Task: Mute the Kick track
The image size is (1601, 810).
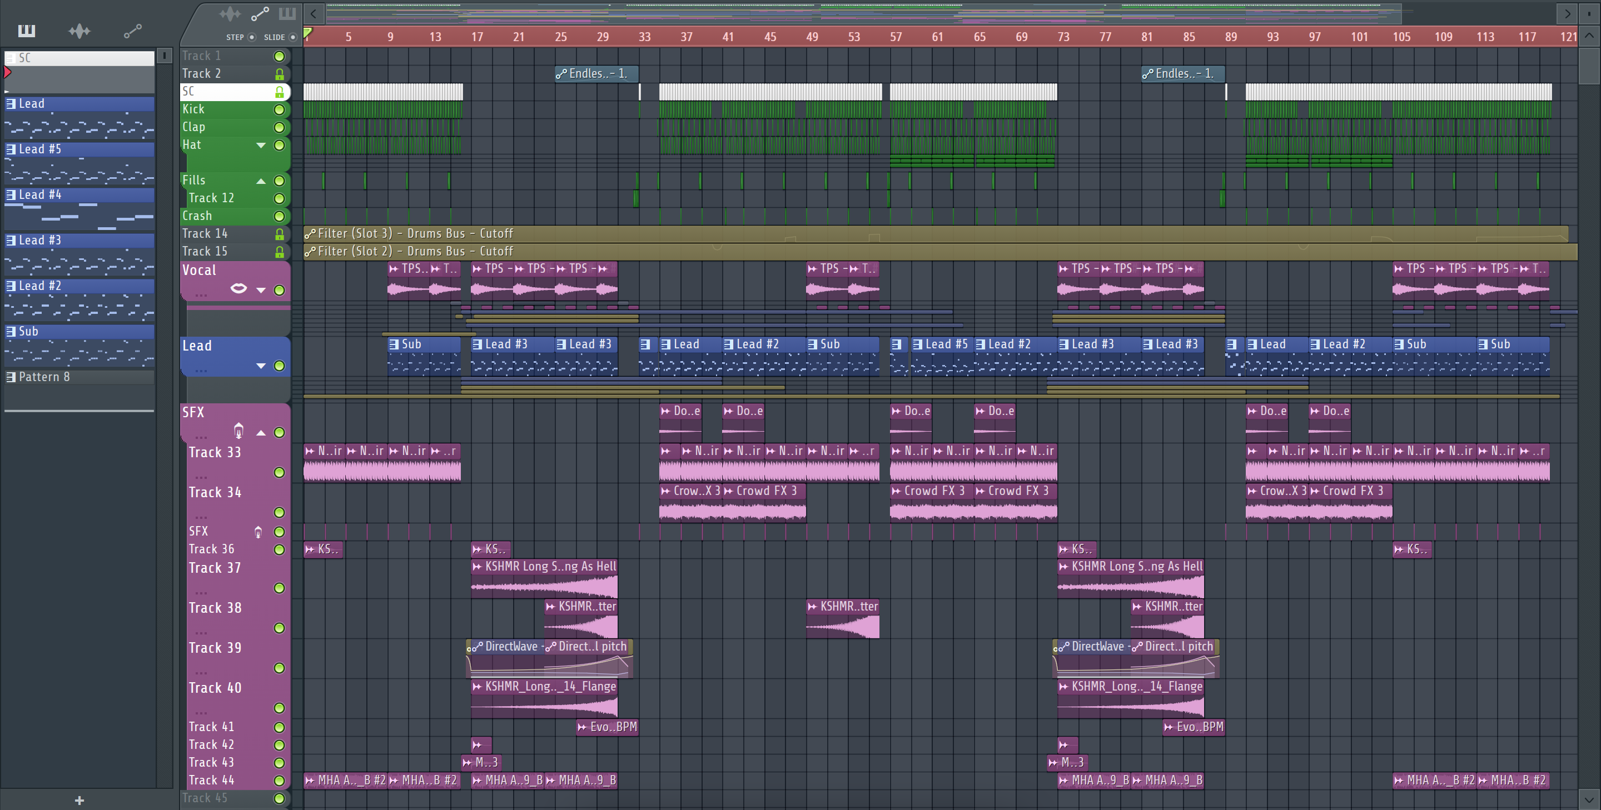Action: (280, 110)
